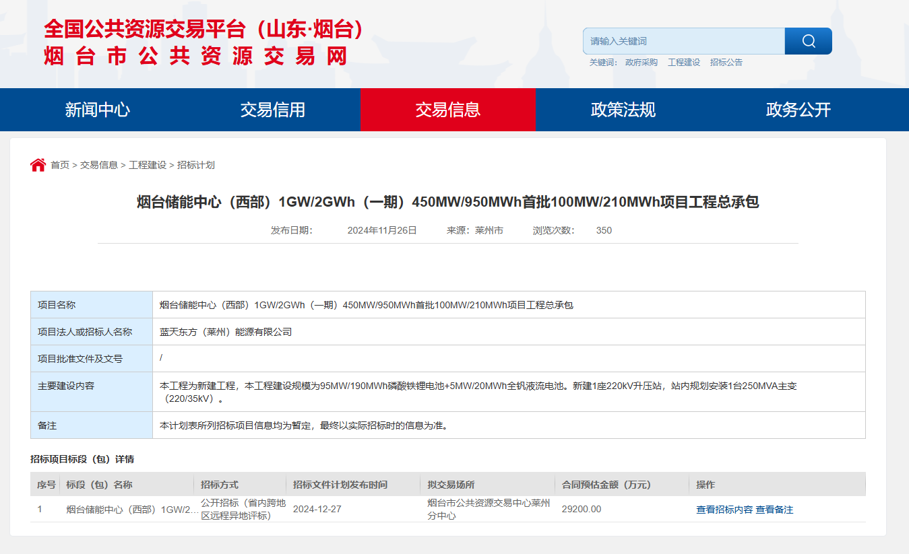Click the view count value 350
The height and width of the screenshot is (554, 909).
pos(604,230)
